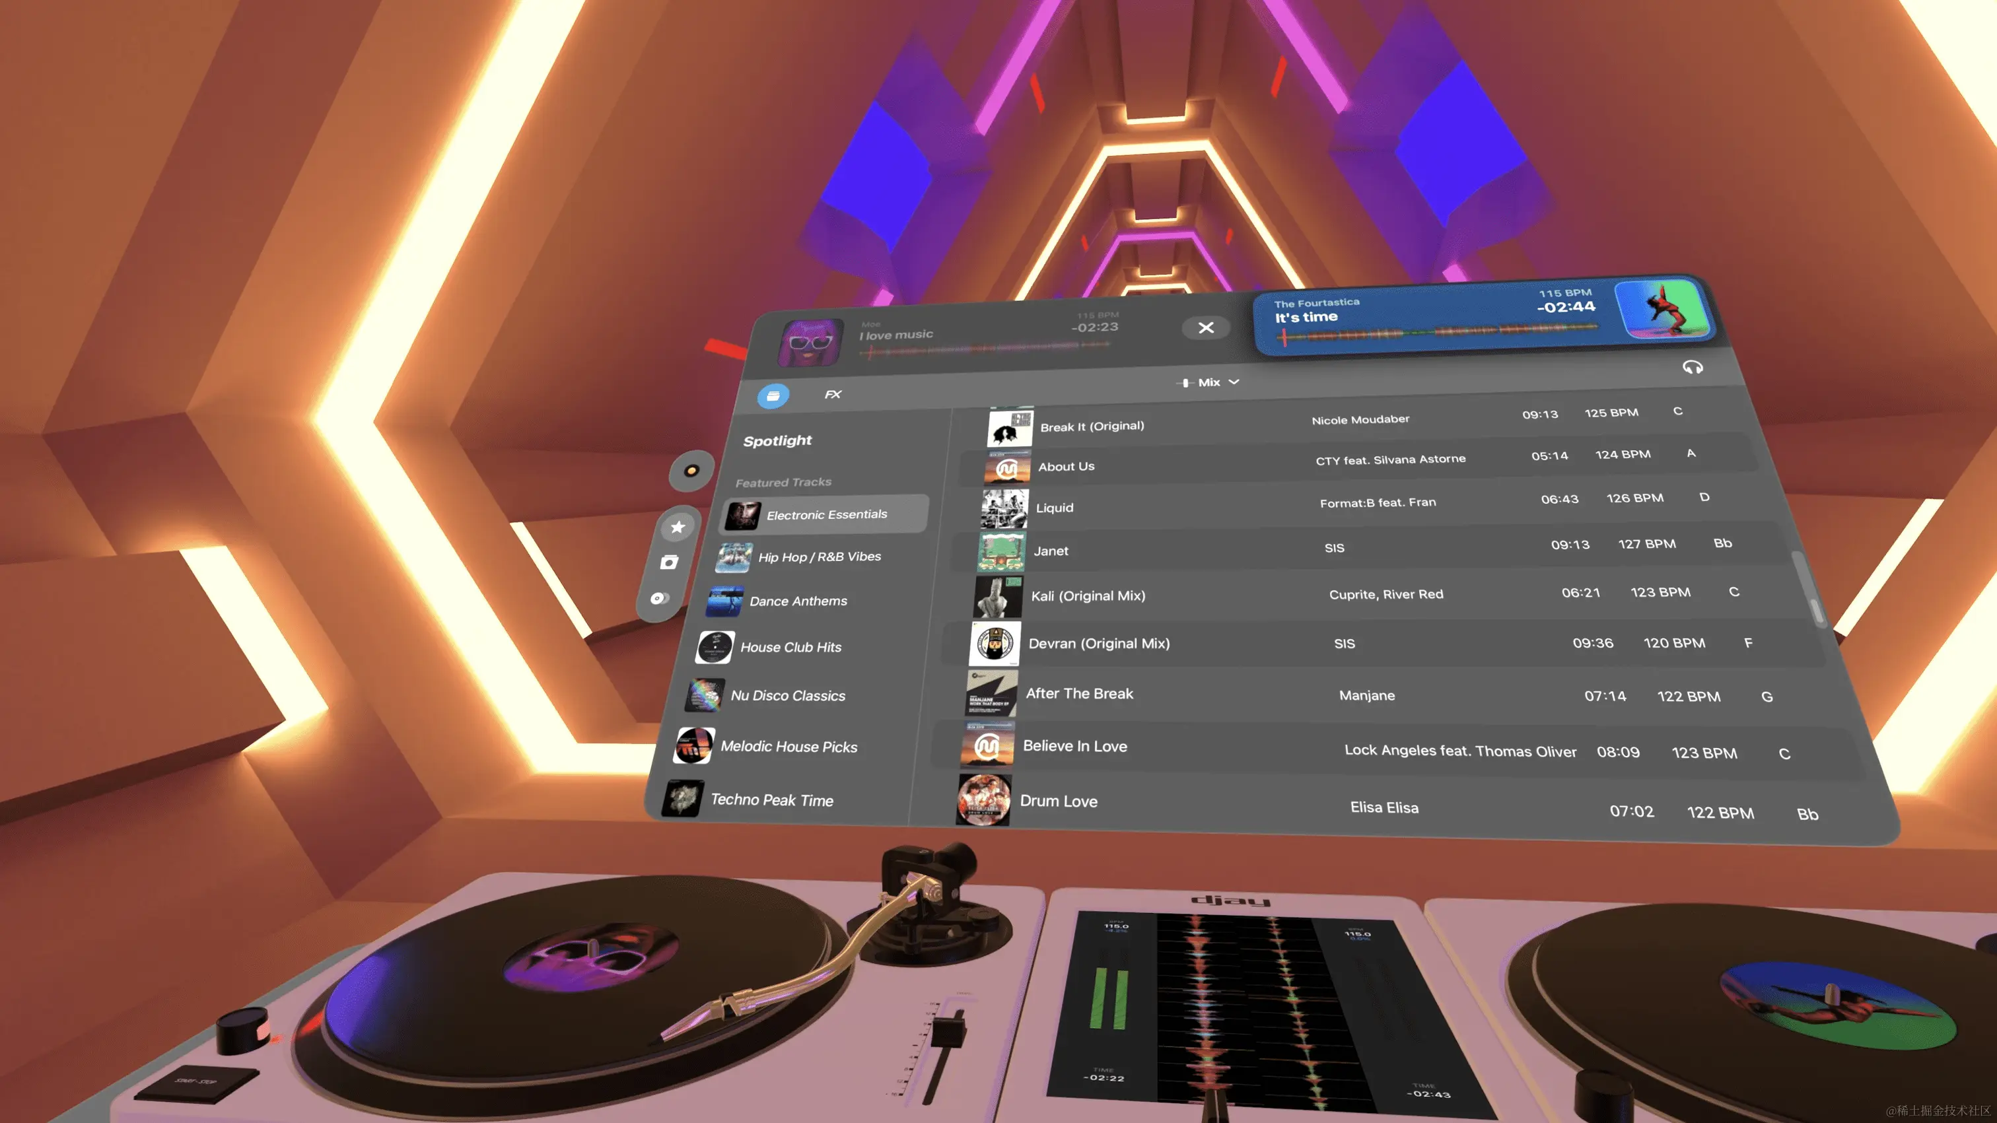The width and height of the screenshot is (1997, 1123).
Task: Close the I love music deck
Action: click(x=1205, y=328)
